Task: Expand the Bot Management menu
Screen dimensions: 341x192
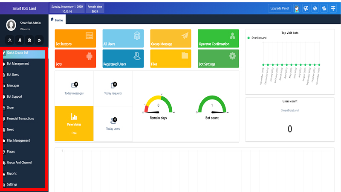Action: (23, 64)
